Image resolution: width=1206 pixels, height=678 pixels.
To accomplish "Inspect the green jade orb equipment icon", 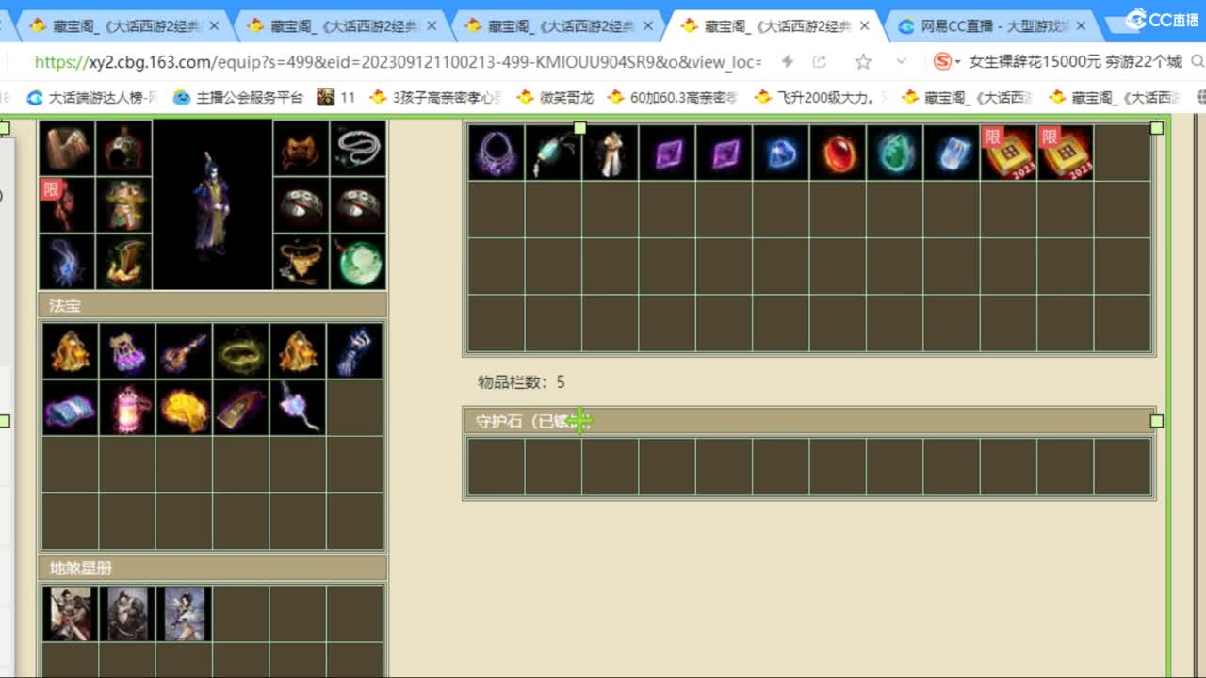I will [358, 261].
